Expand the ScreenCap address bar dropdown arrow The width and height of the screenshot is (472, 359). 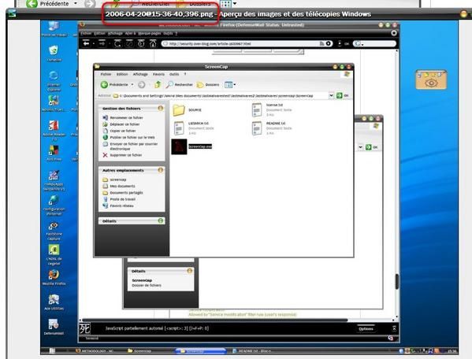click(331, 95)
